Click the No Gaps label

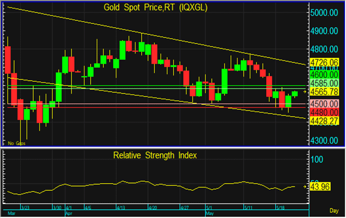pos(16,143)
